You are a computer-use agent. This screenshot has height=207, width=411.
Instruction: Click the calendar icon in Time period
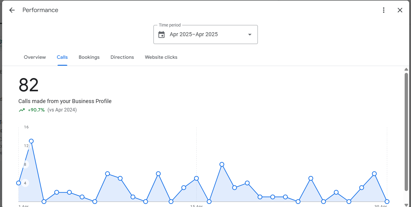[162, 34]
